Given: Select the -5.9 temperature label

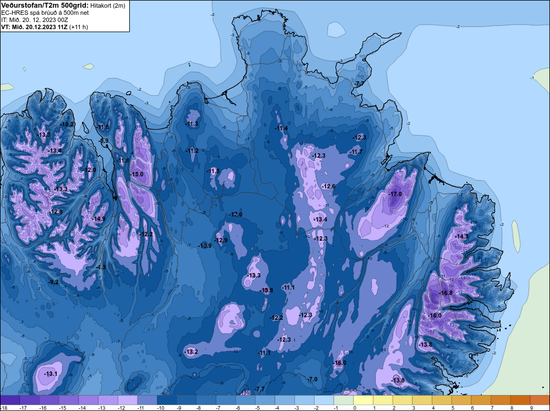Looking at the screenshot, I should (x=104, y=141).
